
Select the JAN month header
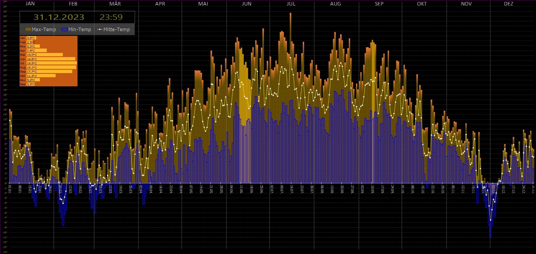coord(30,4)
